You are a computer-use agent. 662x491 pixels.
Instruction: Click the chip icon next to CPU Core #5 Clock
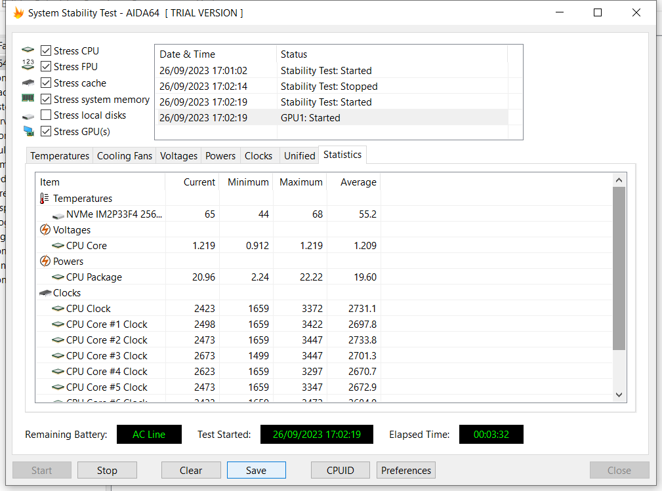58,387
